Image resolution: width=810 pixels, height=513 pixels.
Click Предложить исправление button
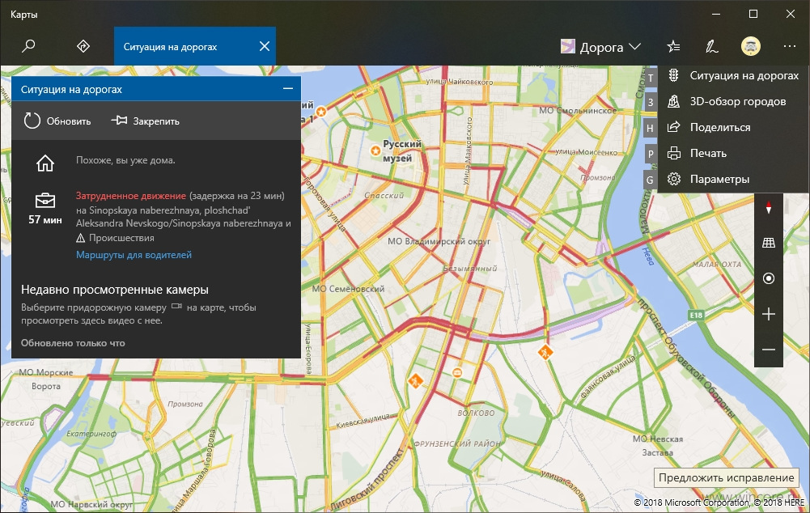[x=727, y=478]
